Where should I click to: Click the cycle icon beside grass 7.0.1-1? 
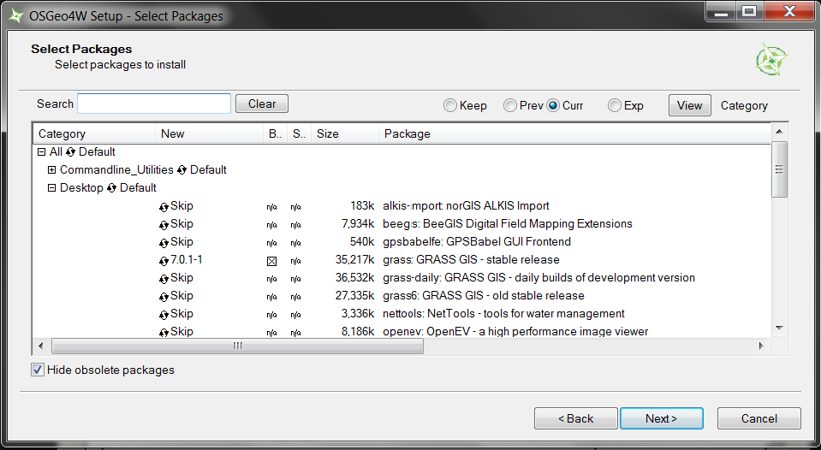(x=164, y=260)
